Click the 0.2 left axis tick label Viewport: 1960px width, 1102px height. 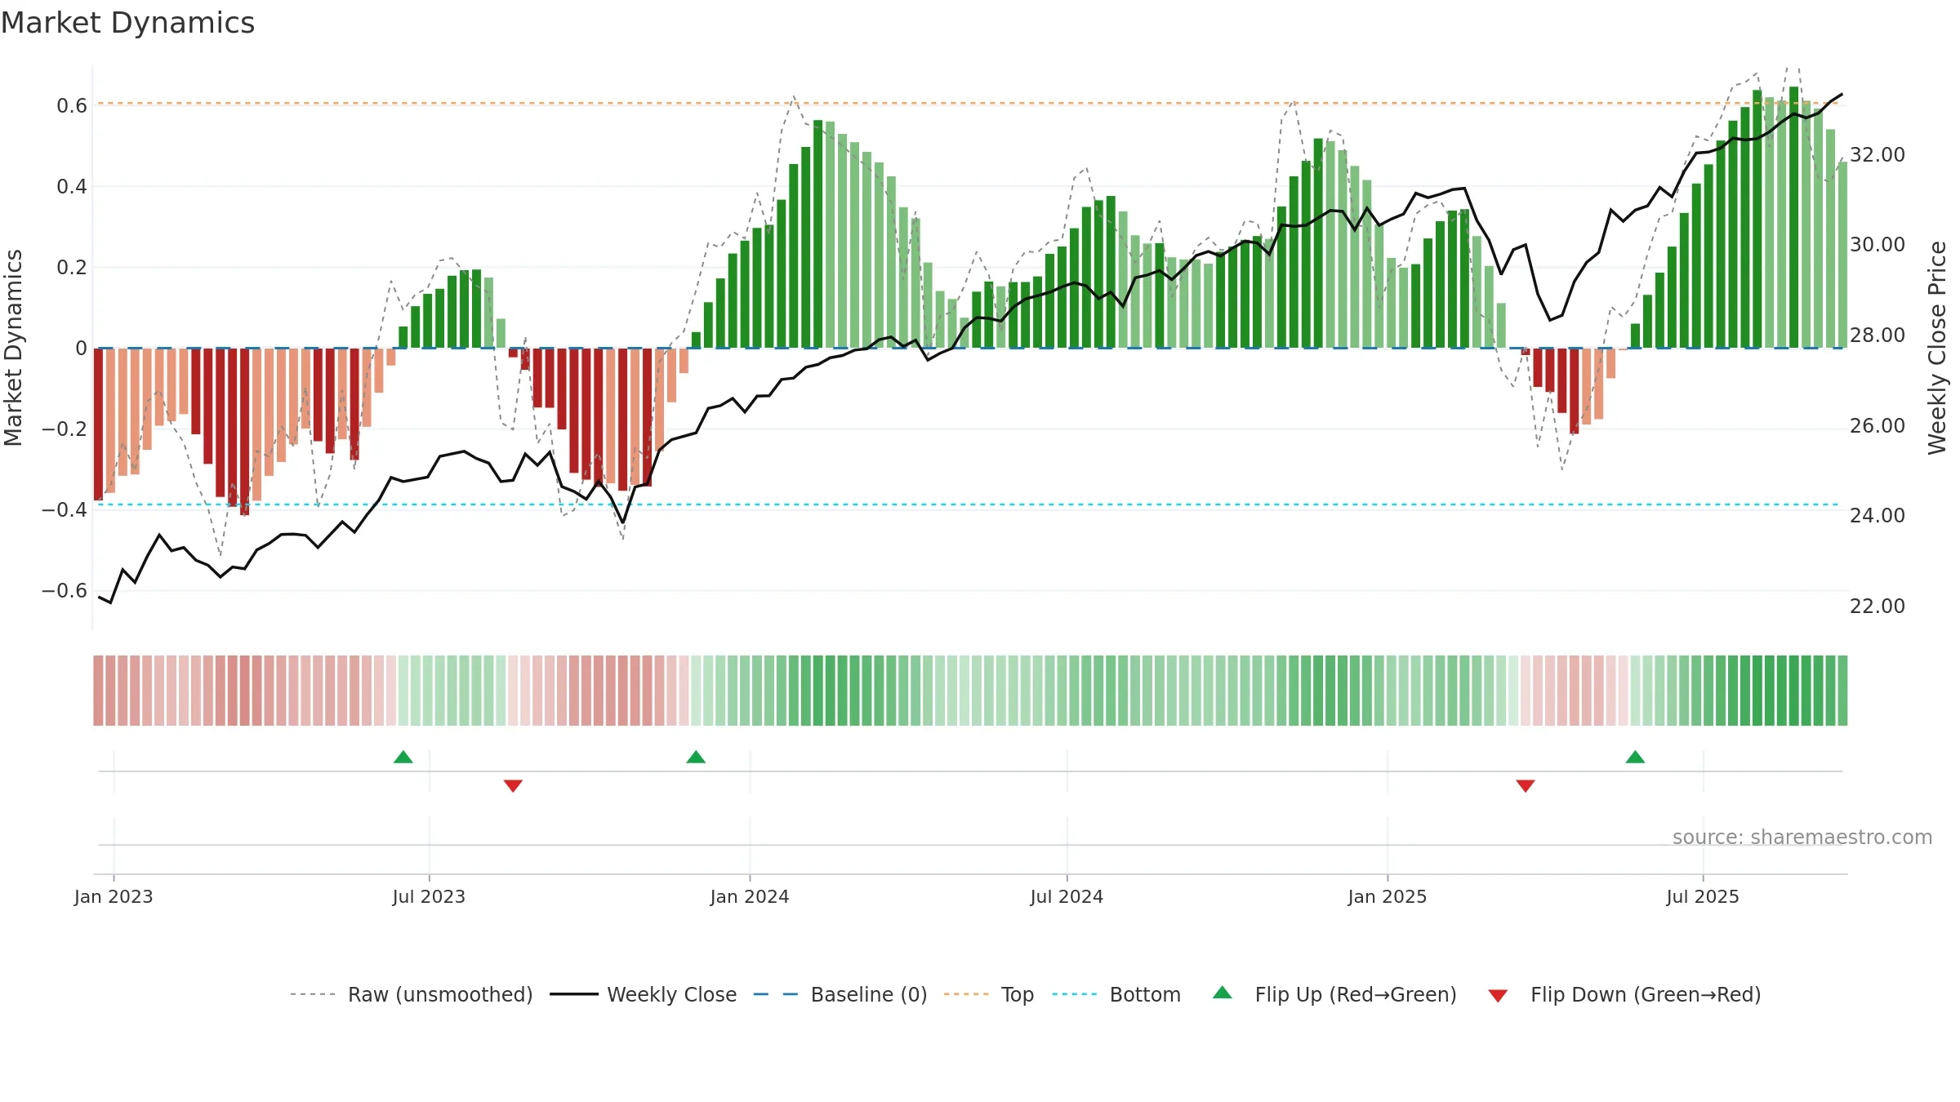(x=72, y=267)
